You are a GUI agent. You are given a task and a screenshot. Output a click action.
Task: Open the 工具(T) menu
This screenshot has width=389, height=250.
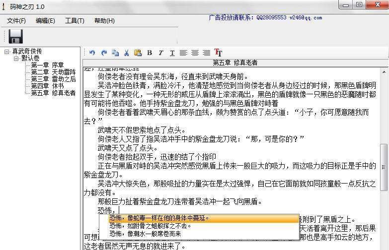(x=75, y=20)
